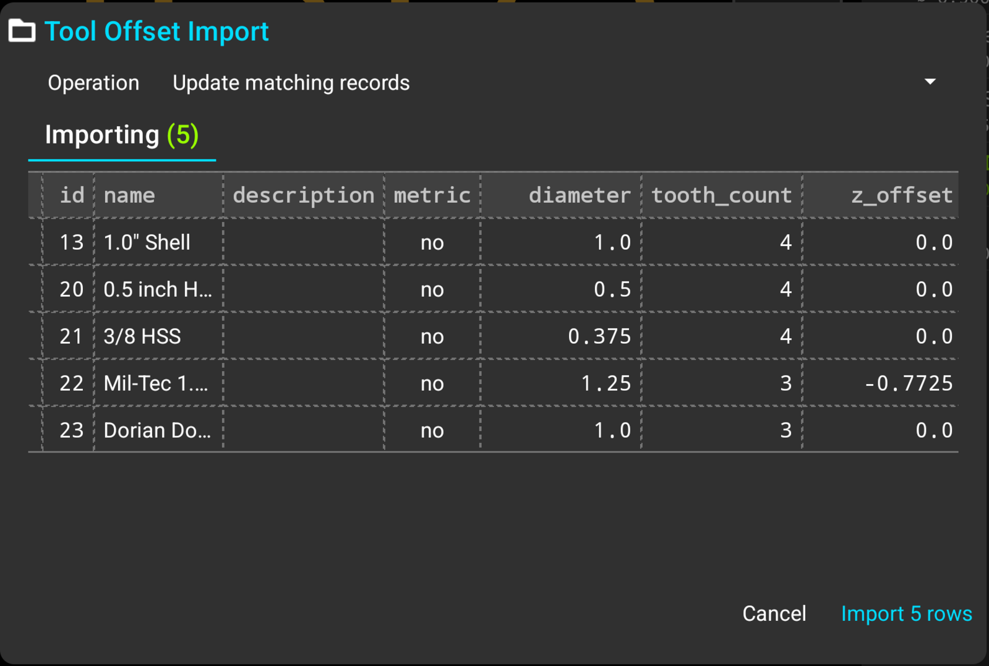Select the Update matching records combo box
The height and width of the screenshot is (666, 989).
(555, 82)
